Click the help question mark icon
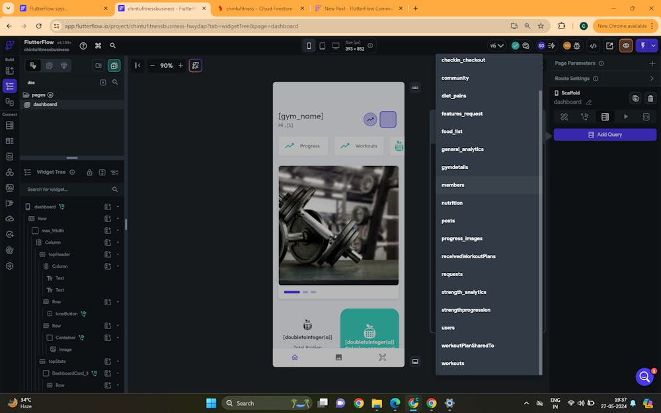The image size is (661, 413). 83,46
